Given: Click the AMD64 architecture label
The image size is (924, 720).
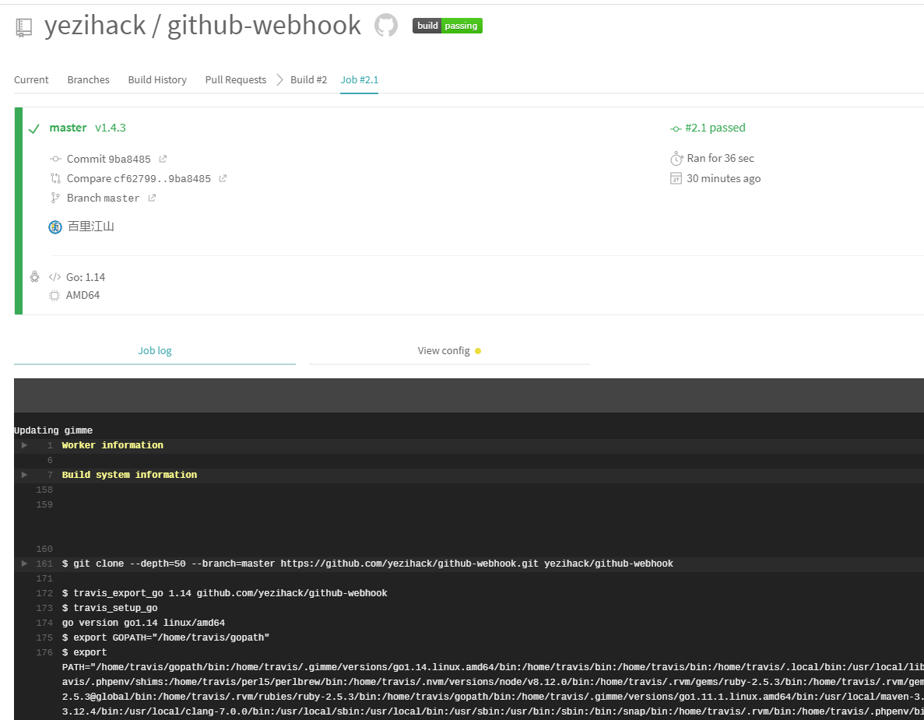Looking at the screenshot, I should point(83,295).
